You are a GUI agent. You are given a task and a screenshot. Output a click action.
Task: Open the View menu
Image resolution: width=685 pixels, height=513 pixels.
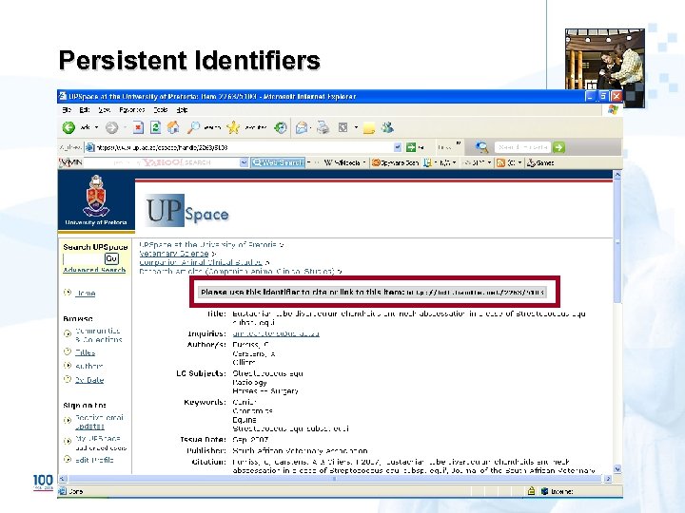point(104,110)
